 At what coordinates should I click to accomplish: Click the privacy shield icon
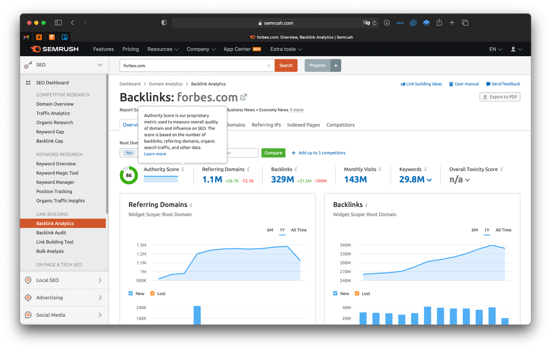click(x=164, y=23)
